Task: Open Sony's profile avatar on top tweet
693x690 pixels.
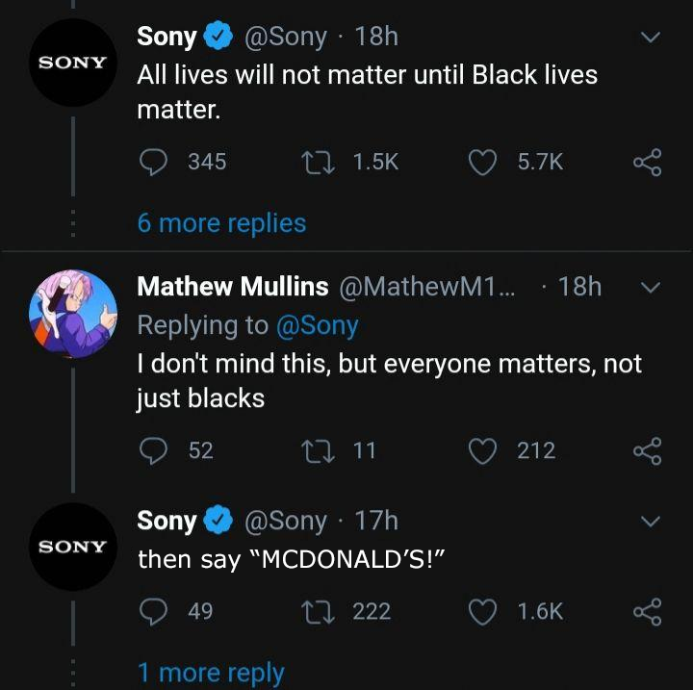Action: [73, 63]
